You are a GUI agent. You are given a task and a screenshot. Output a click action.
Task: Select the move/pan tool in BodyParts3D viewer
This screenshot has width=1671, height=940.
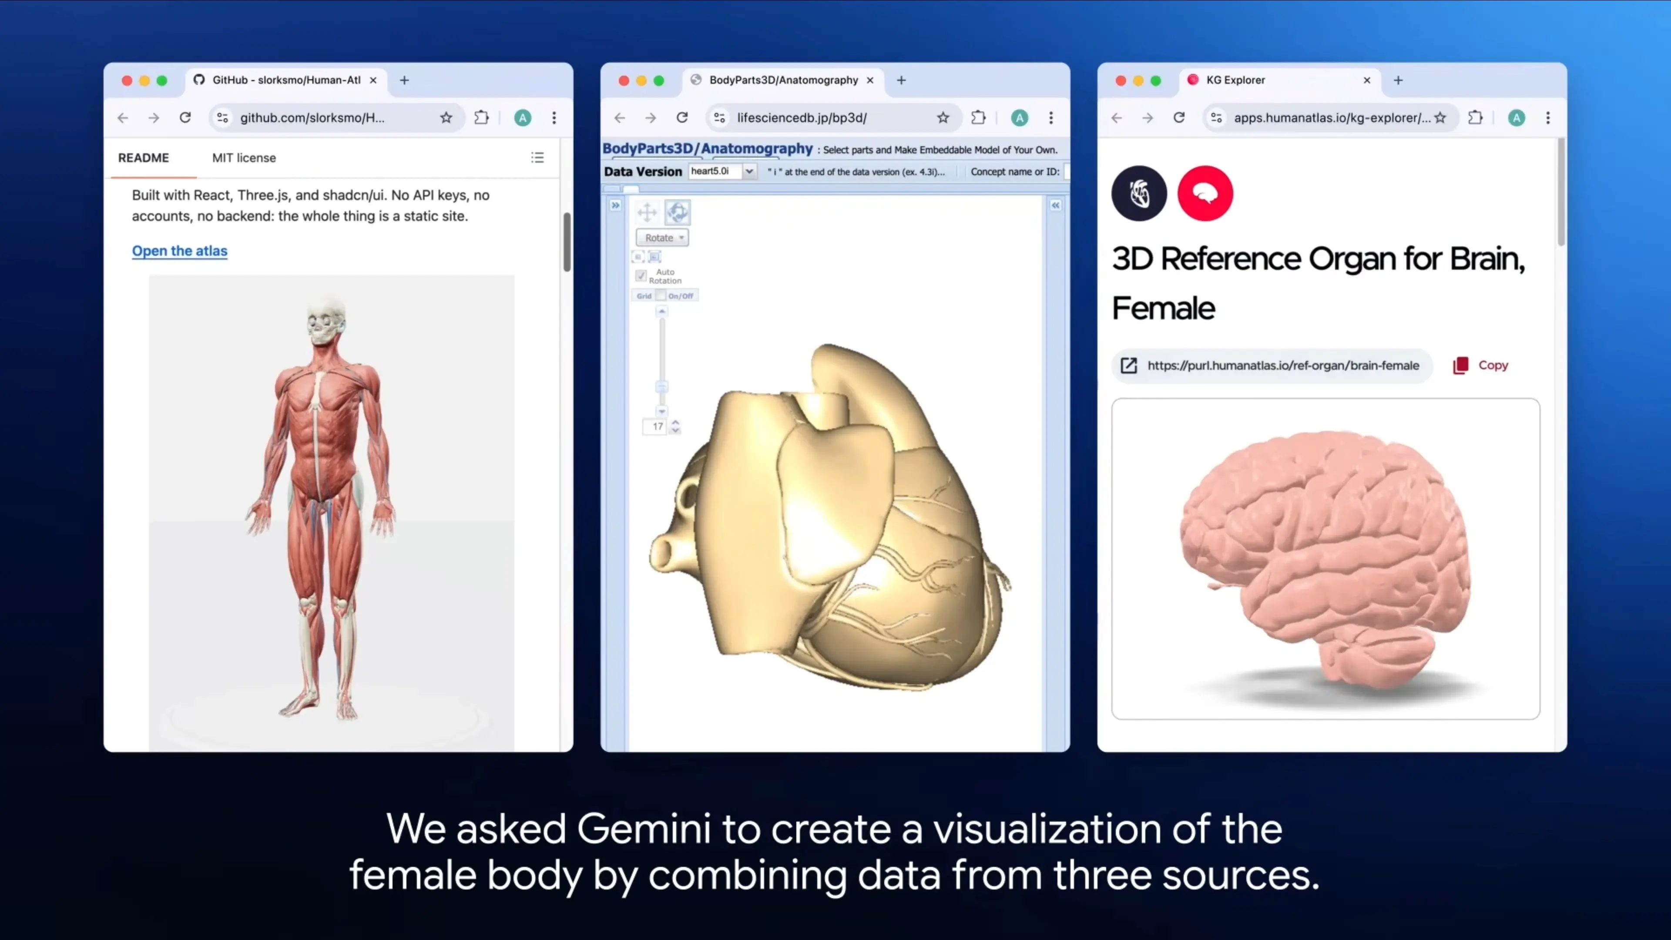coord(647,212)
